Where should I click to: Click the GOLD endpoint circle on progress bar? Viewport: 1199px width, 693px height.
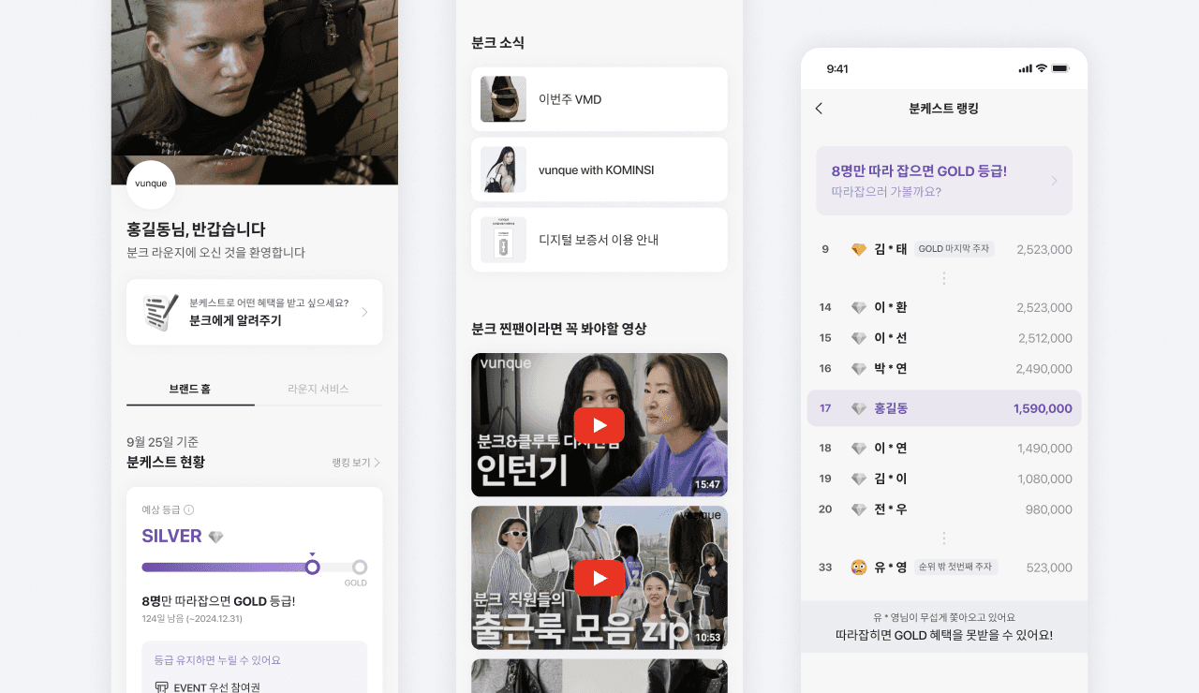[360, 567]
